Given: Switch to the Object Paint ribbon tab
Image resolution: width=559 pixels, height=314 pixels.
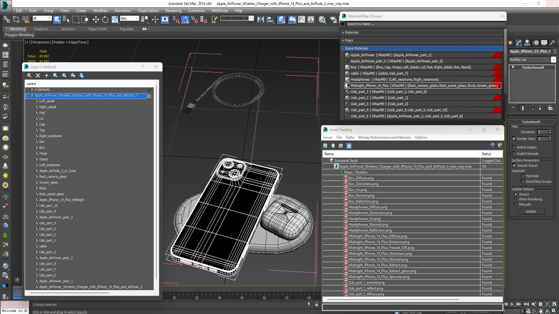Looking at the screenshot, I should pyautogui.click(x=97, y=29).
